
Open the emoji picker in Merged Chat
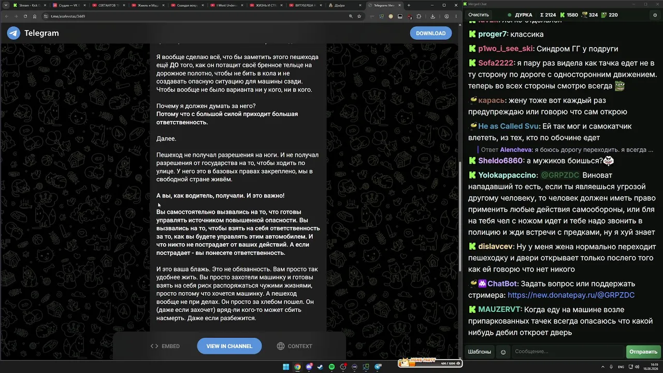tap(503, 352)
